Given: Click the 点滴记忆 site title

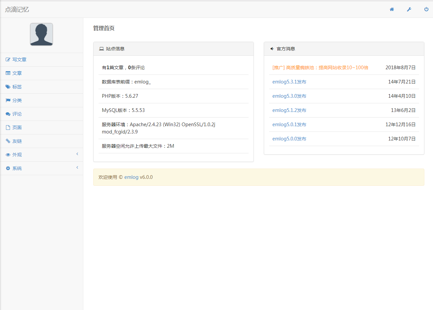Looking at the screenshot, I should tap(17, 10).
